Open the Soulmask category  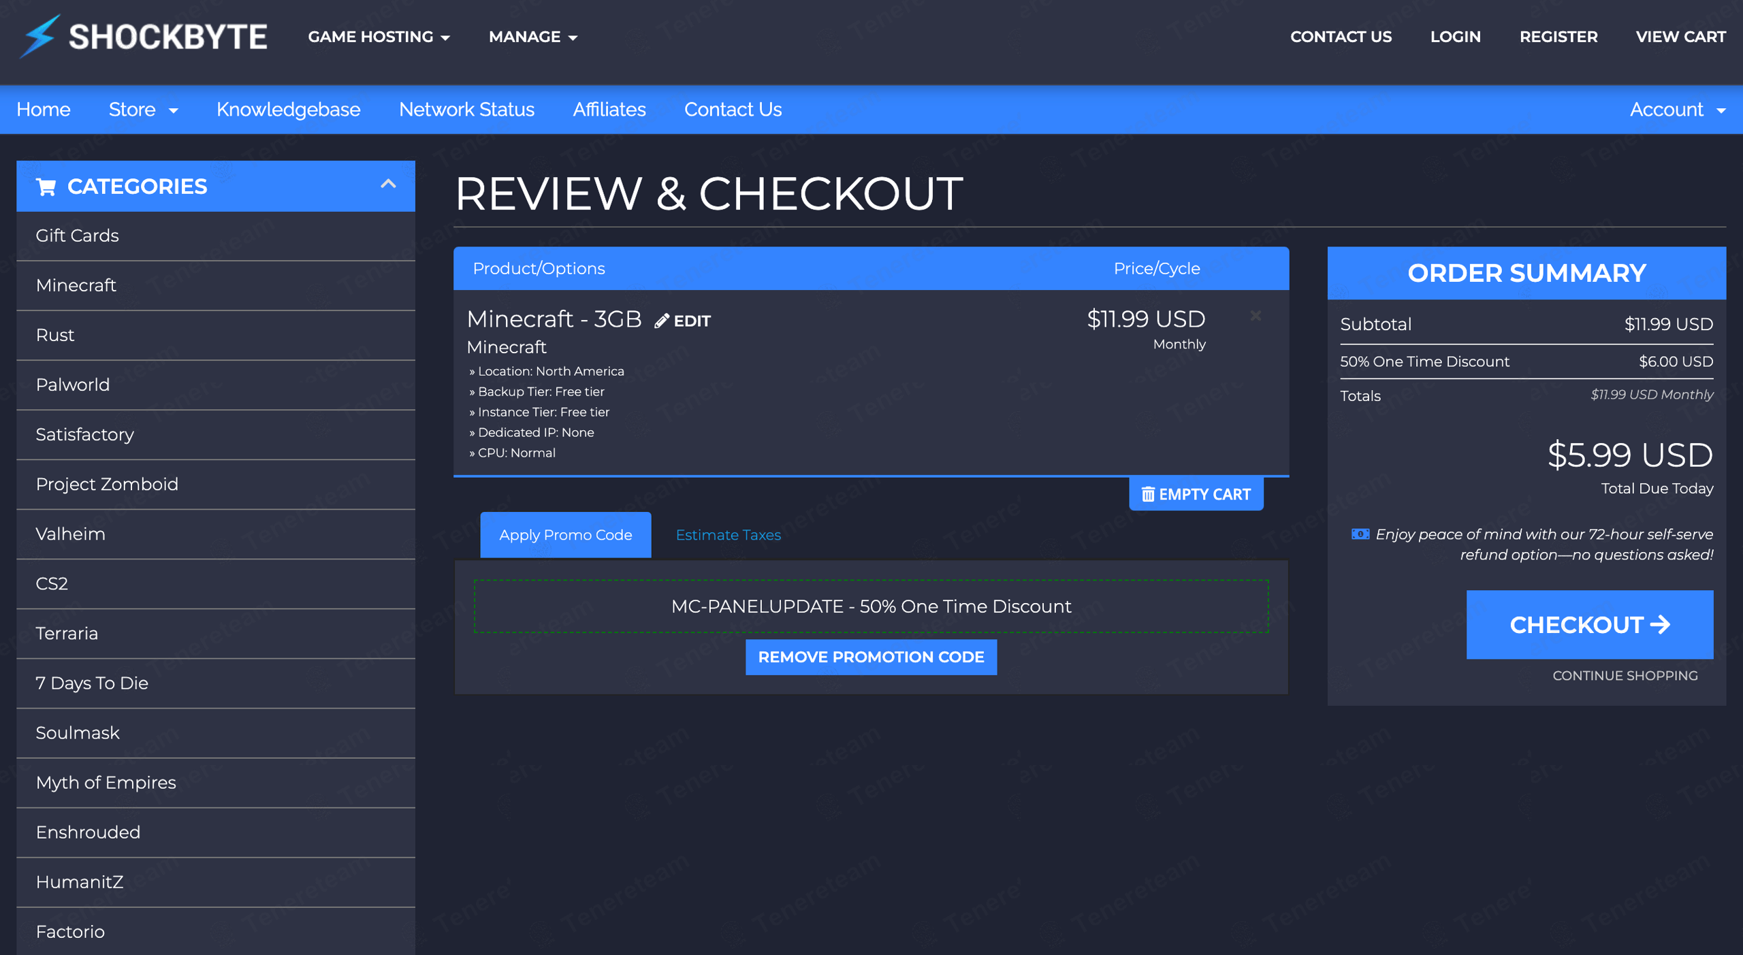click(216, 732)
